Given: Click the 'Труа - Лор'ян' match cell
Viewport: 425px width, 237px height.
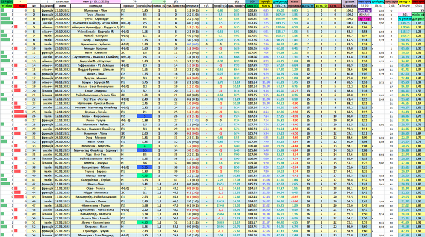Looking at the screenshot, I should [x=96, y=15].
